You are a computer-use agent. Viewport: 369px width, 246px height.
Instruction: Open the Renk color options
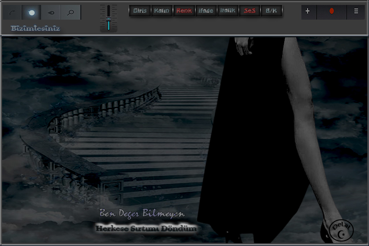tap(184, 11)
